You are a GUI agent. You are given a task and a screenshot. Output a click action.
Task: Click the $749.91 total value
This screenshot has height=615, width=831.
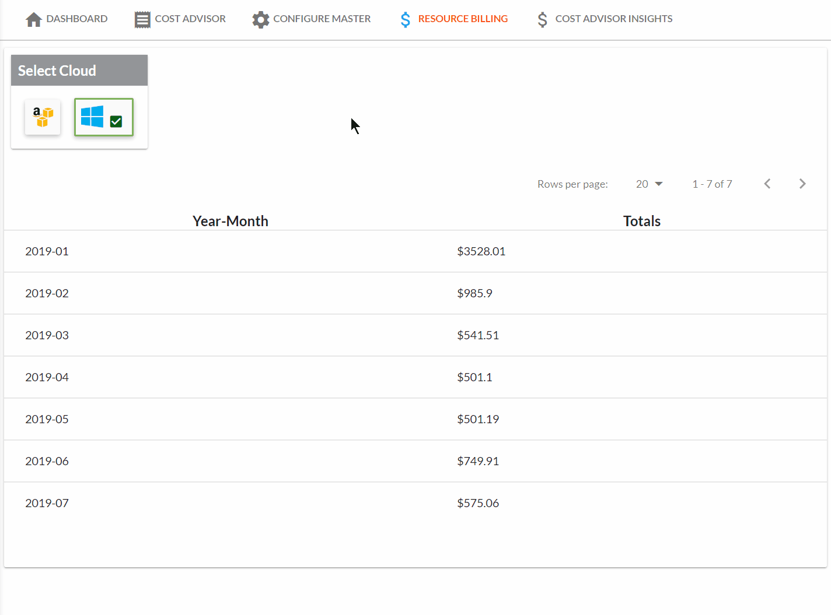478,461
